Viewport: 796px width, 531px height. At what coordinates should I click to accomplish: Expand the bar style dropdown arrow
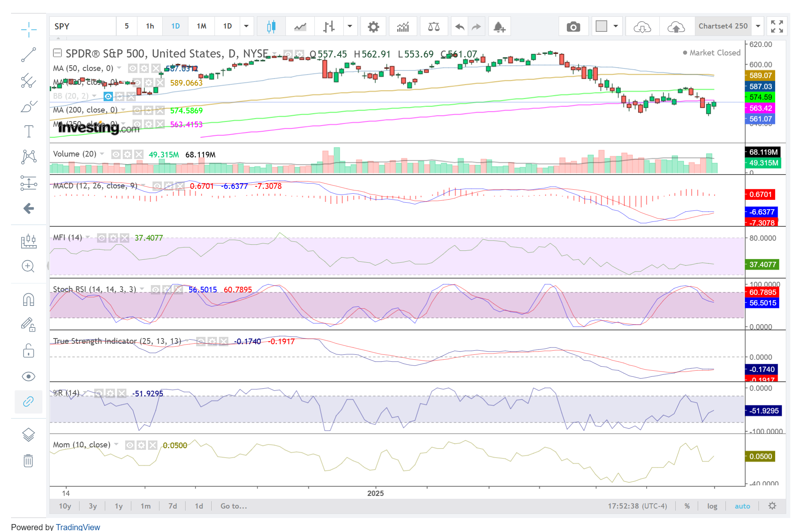click(349, 27)
